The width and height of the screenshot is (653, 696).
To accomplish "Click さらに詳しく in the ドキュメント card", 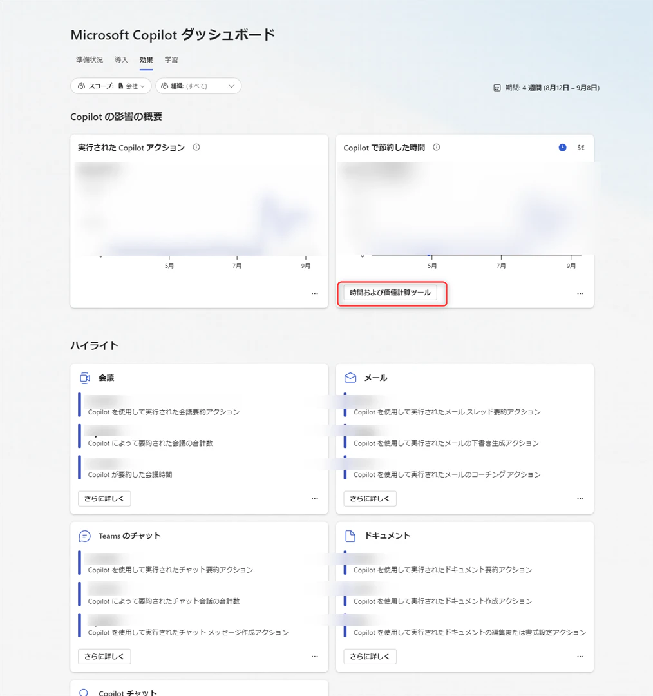I will pos(370,657).
